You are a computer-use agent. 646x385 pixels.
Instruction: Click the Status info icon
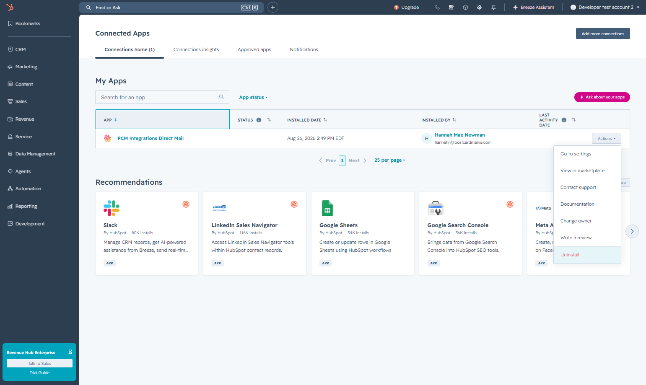click(x=259, y=120)
